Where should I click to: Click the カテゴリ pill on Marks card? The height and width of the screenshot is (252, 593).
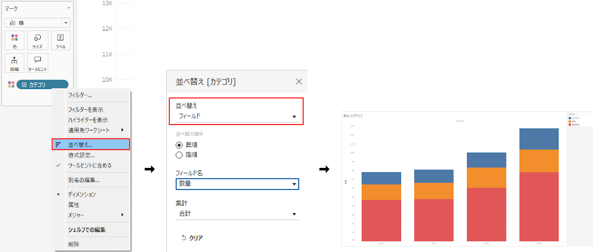pos(42,85)
